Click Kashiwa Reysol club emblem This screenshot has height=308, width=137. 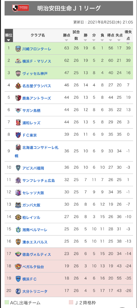[x=18, y=217]
